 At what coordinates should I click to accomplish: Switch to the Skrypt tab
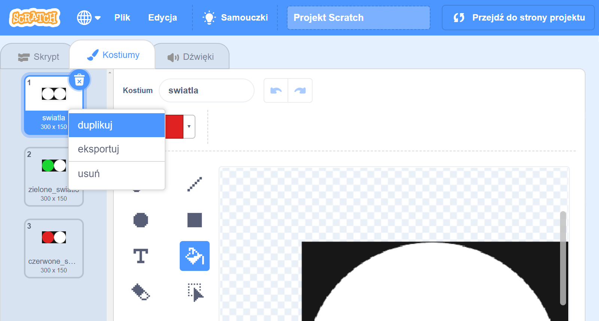point(39,57)
